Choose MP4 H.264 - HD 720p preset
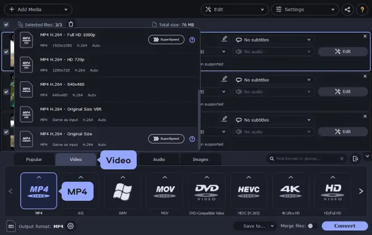The height and width of the screenshot is (235, 372). coord(106,64)
